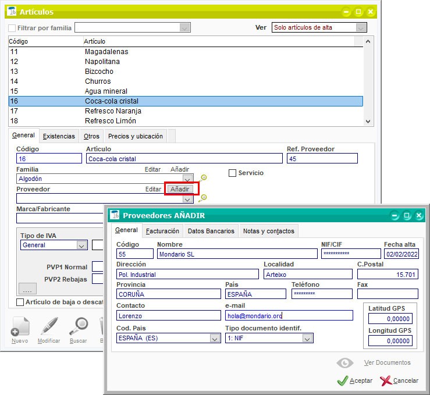The width and height of the screenshot is (430, 395).
Task: Select the General tab in Artículos
Action: click(24, 136)
